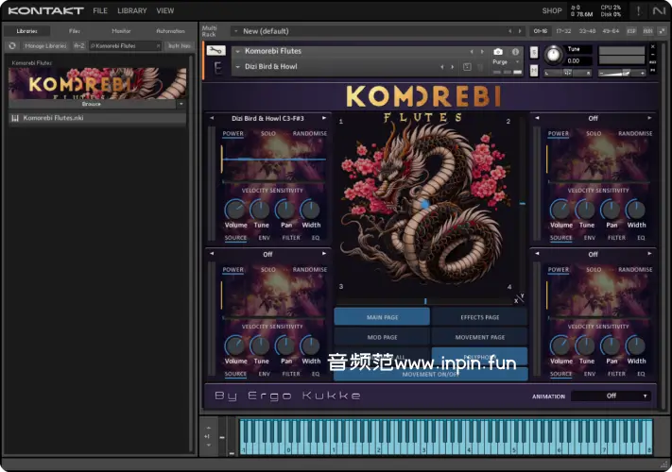Click the wrench edit instrument icon
Image resolution: width=672 pixels, height=472 pixels.
click(215, 50)
